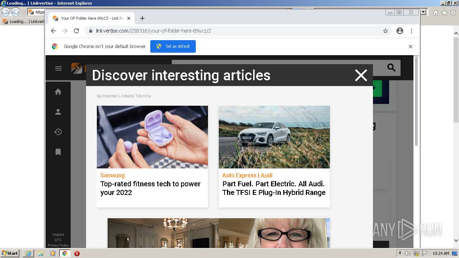This screenshot has height=258, width=459.
Task: Open Internet Explorer from the taskbar
Action: coord(28,253)
